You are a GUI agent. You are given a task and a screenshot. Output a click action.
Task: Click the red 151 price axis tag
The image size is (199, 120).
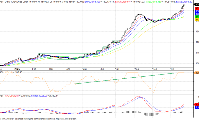point(197,8)
